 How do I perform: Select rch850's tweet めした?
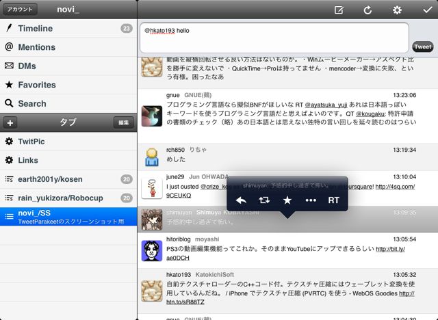(x=287, y=157)
